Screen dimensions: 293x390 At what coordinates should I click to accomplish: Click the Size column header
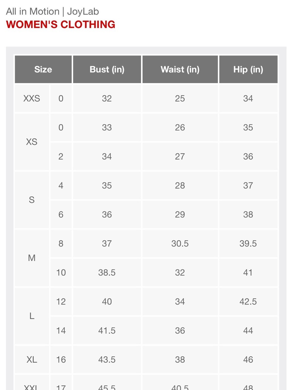click(x=43, y=69)
